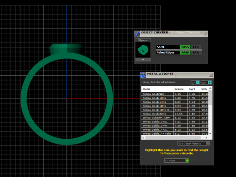This screenshot has width=236, height=177.
Task: Select Yellow Gold:10KY row
Action: coord(175,98)
